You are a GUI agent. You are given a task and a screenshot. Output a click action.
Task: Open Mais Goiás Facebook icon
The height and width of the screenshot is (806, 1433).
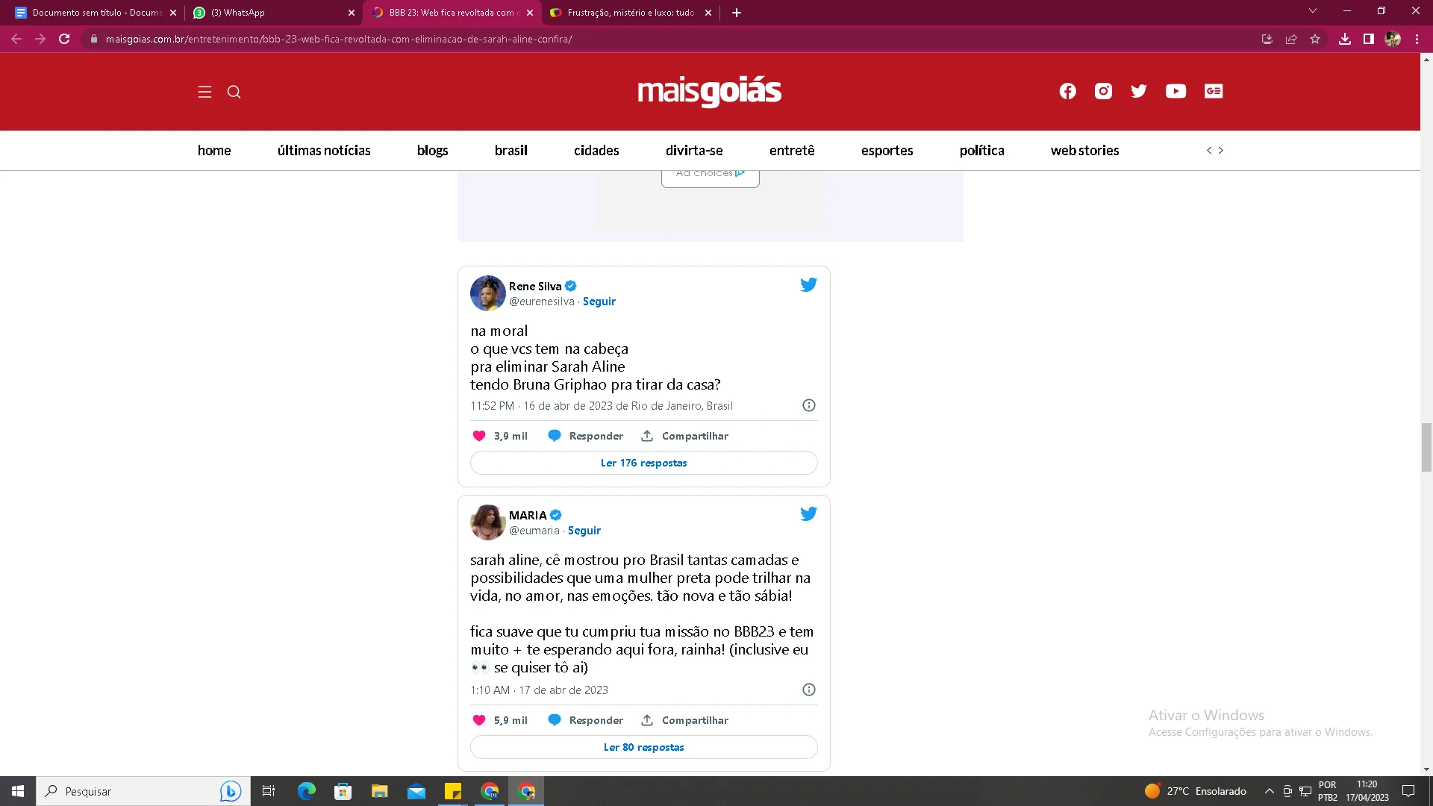click(1067, 91)
